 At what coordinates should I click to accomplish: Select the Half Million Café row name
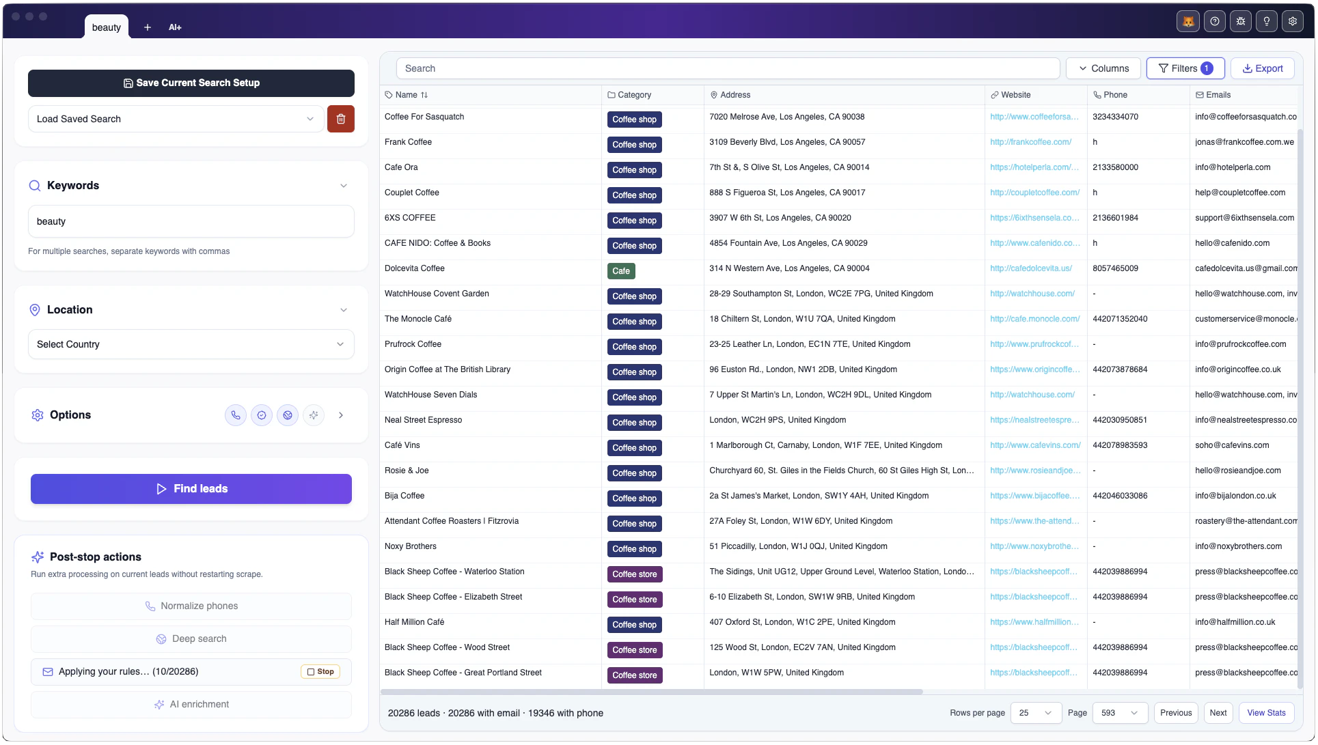coord(414,622)
